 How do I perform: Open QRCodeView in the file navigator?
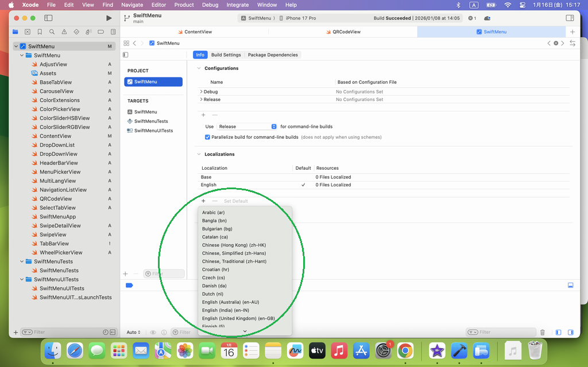(x=56, y=199)
